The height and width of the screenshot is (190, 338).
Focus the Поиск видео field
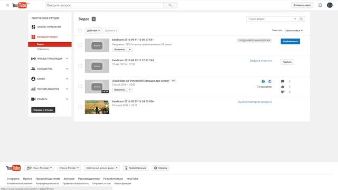(270, 19)
